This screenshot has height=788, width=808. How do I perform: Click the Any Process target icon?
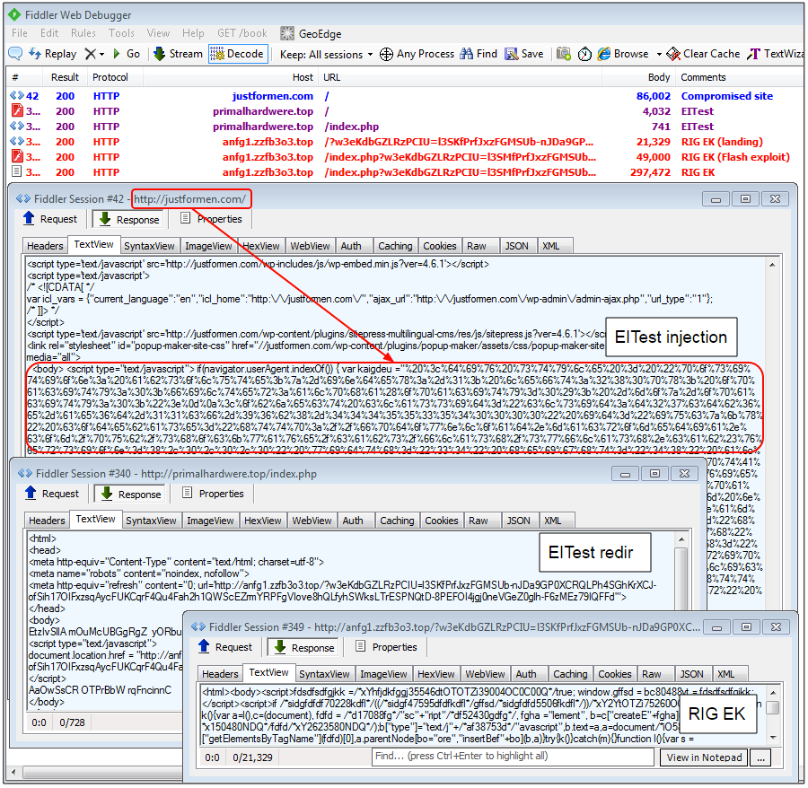click(386, 54)
